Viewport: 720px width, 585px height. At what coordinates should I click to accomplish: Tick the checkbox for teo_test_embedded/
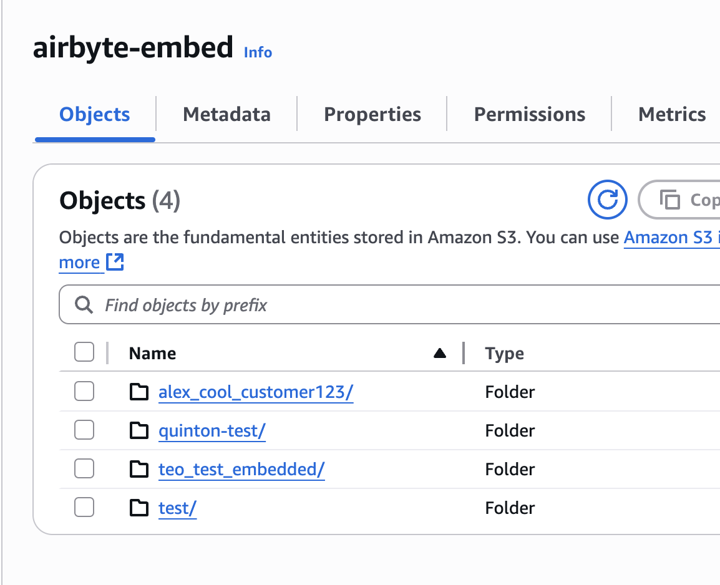point(84,469)
